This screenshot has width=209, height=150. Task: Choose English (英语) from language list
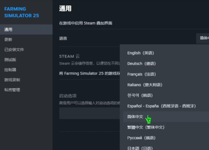[x=141, y=53]
